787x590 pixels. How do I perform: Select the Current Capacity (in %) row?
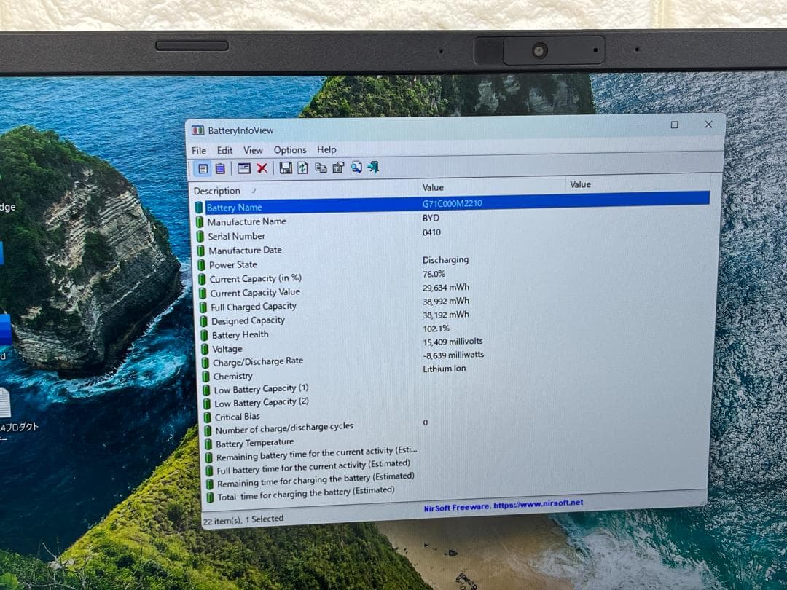(x=452, y=277)
